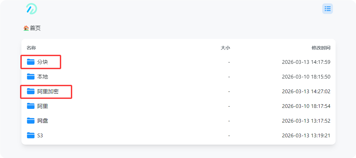Click the 阿里加密 folder icon
This screenshot has width=356, height=158.
[x=31, y=91]
